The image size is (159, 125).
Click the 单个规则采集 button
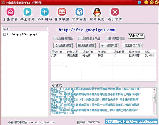tap(109, 45)
